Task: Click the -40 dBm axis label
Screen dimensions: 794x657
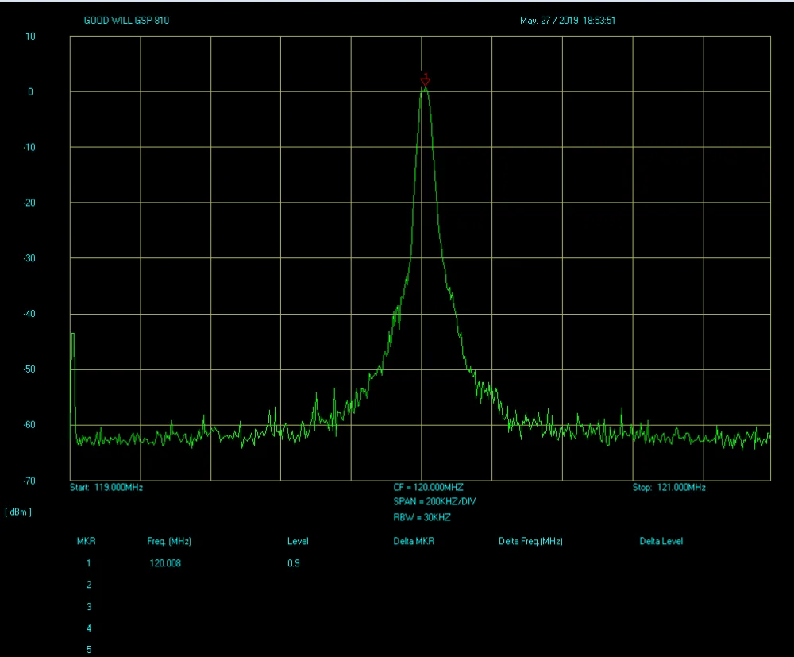Action: 29,314
